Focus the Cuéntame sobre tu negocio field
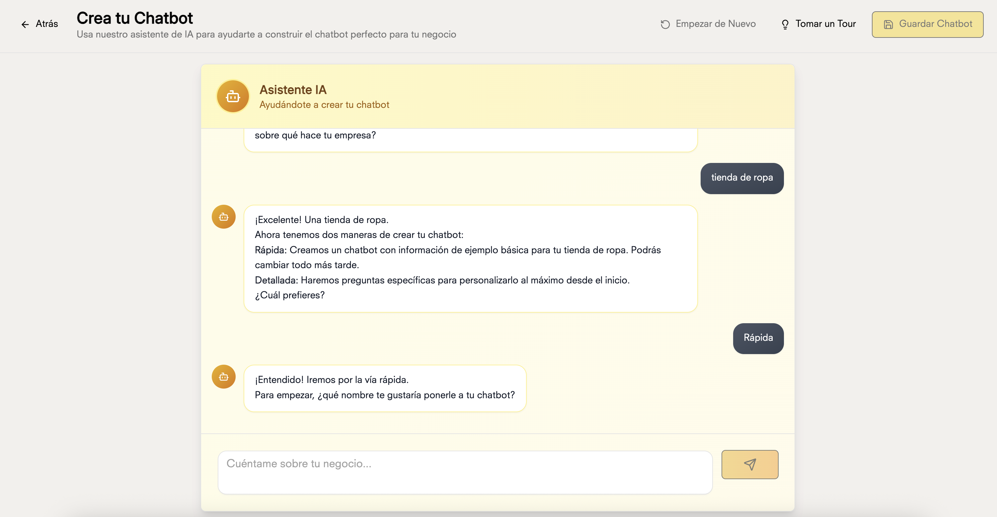 464,472
